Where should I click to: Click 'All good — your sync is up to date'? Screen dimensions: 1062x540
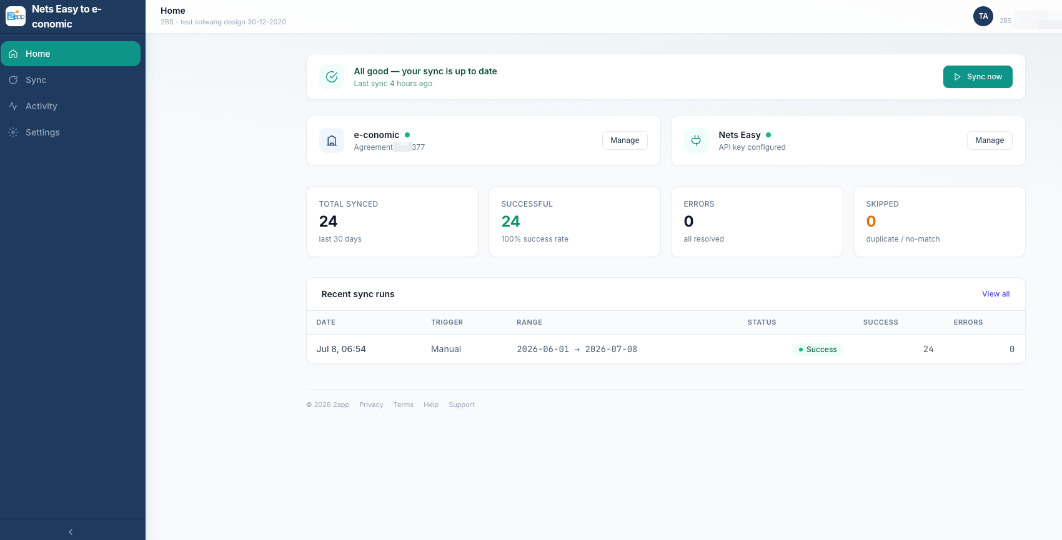tap(425, 71)
